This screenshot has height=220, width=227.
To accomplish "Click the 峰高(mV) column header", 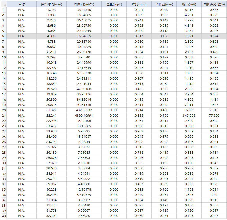I will [189, 4].
